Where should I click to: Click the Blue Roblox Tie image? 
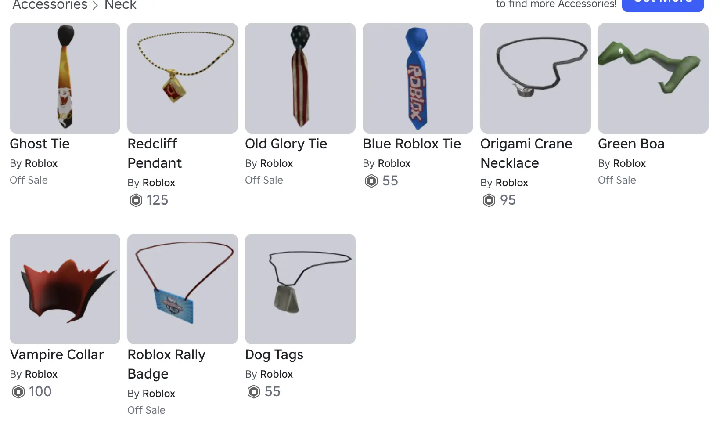[418, 78]
